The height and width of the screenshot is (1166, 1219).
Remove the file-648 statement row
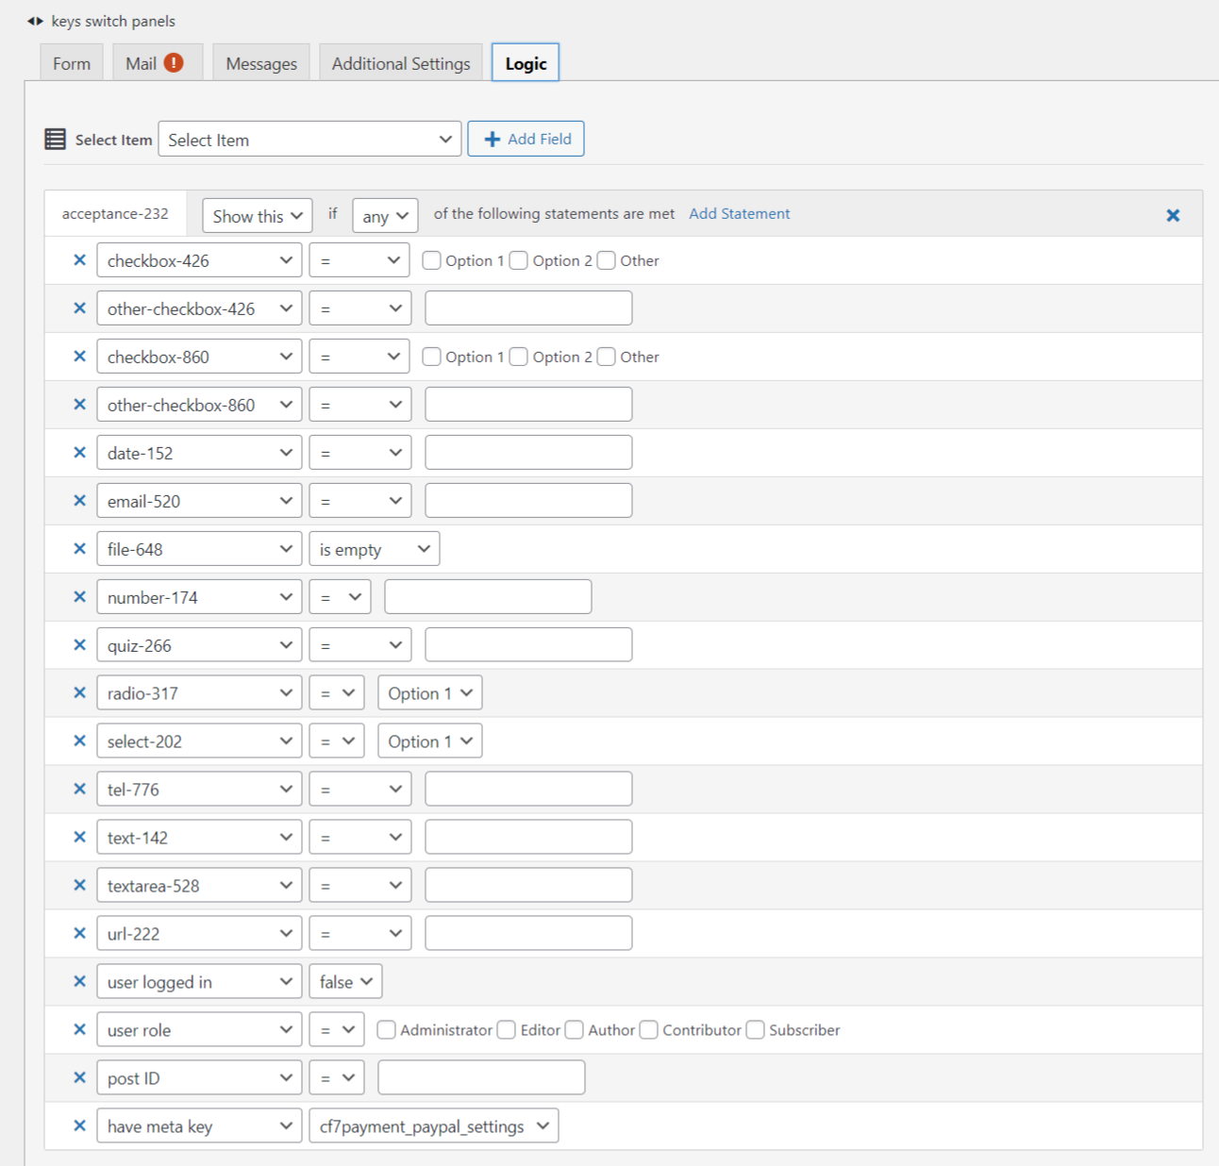point(79,549)
